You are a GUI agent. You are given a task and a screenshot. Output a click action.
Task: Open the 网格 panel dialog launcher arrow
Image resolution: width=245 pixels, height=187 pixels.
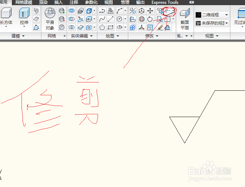point(64,36)
